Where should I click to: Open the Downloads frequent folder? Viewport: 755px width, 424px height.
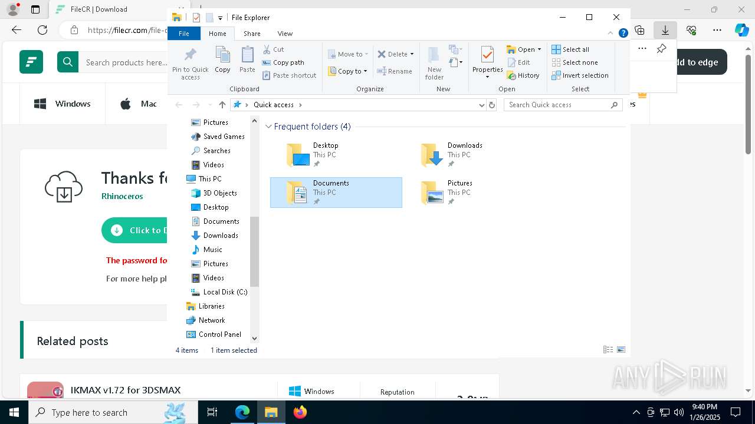[471, 154]
